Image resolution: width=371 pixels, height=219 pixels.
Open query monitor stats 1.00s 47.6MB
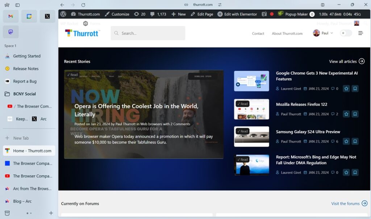click(340, 14)
